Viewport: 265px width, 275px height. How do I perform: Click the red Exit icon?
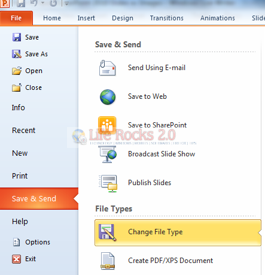tap(17, 259)
